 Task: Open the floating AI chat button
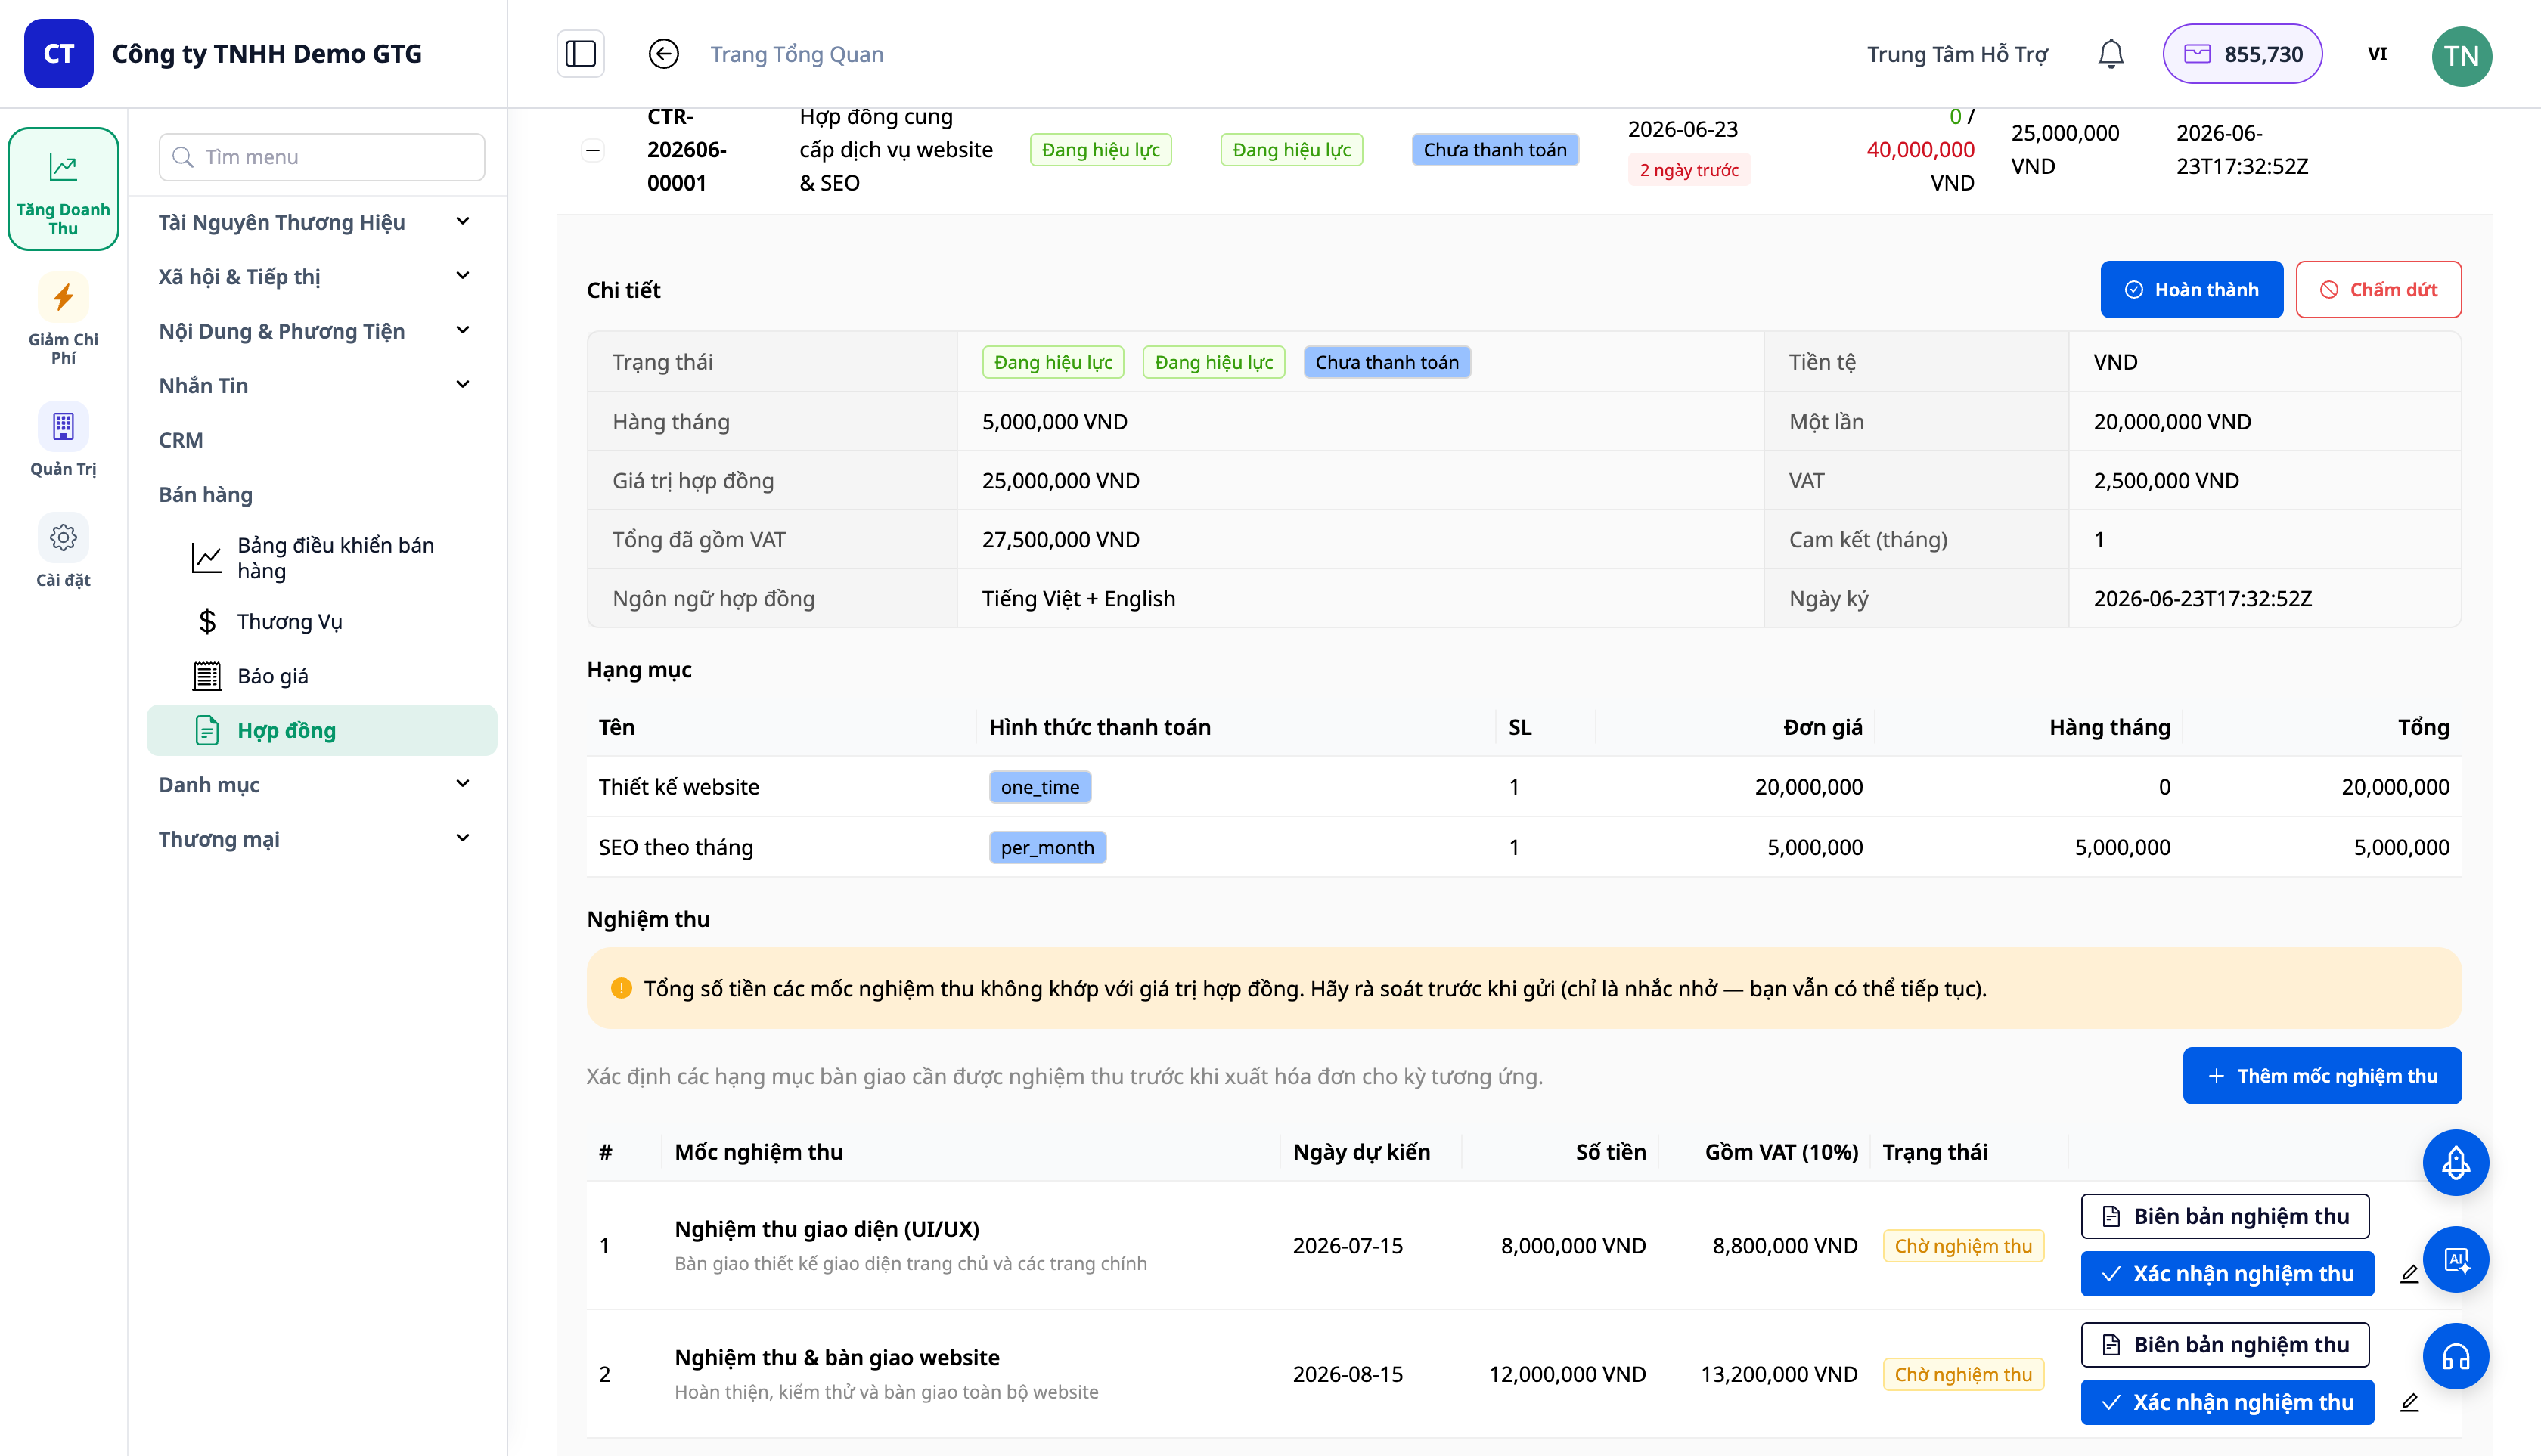tap(2455, 1260)
